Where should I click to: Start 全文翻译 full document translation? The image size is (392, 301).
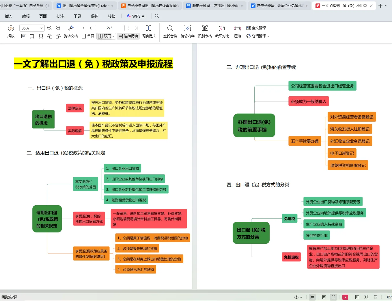point(256,28)
